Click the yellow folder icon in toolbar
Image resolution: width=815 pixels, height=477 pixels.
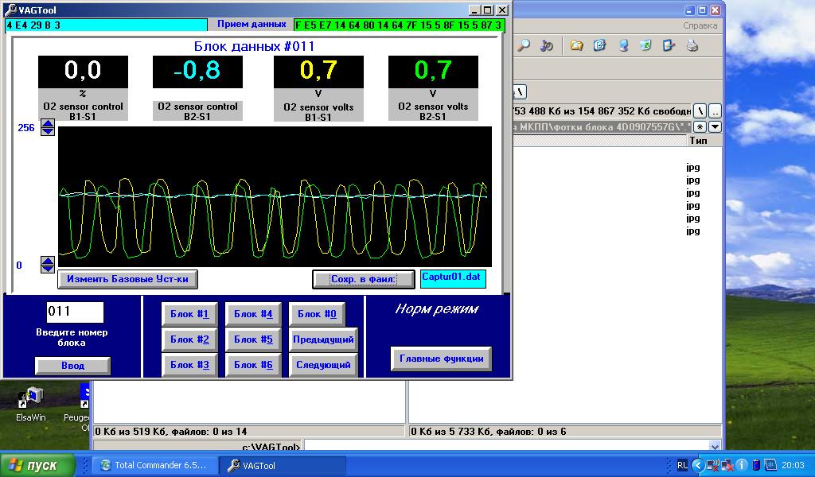[576, 46]
